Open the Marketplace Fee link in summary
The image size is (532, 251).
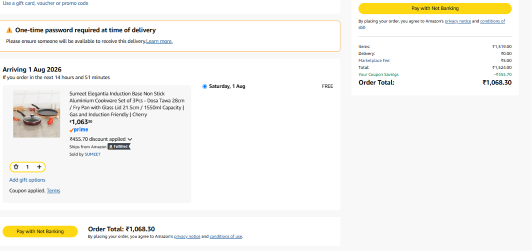click(374, 61)
